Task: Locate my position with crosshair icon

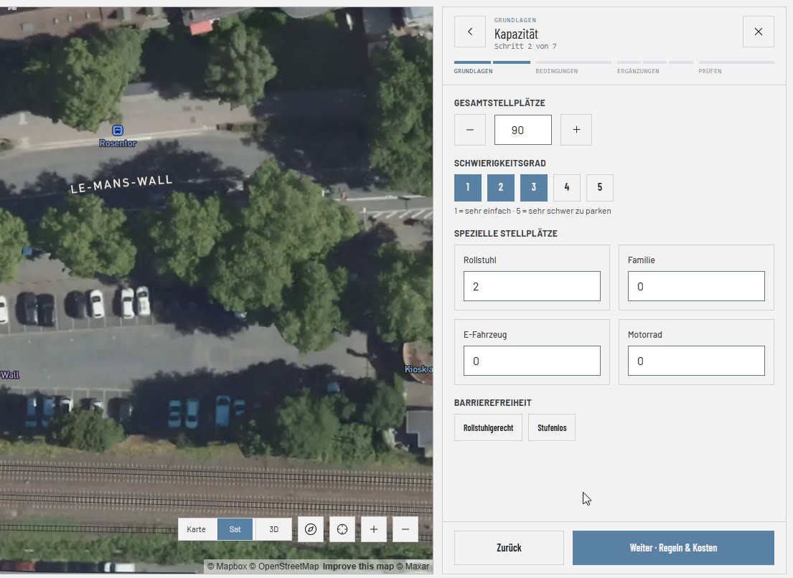Action: (342, 529)
